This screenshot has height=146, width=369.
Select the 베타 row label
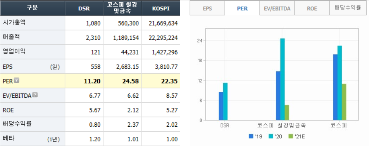9,139
